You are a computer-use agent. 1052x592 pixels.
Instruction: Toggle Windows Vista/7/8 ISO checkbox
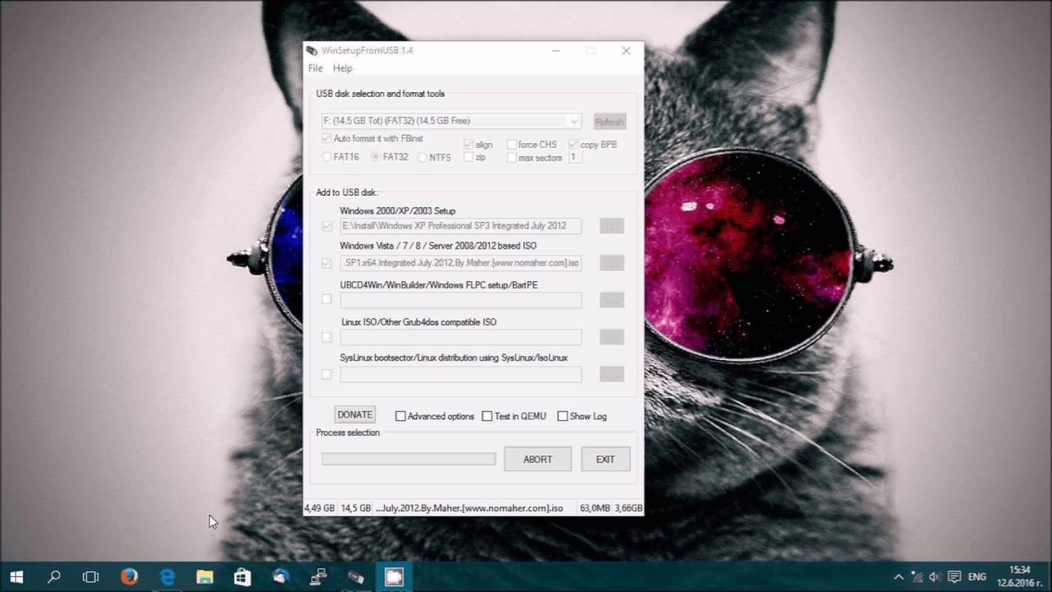point(327,263)
